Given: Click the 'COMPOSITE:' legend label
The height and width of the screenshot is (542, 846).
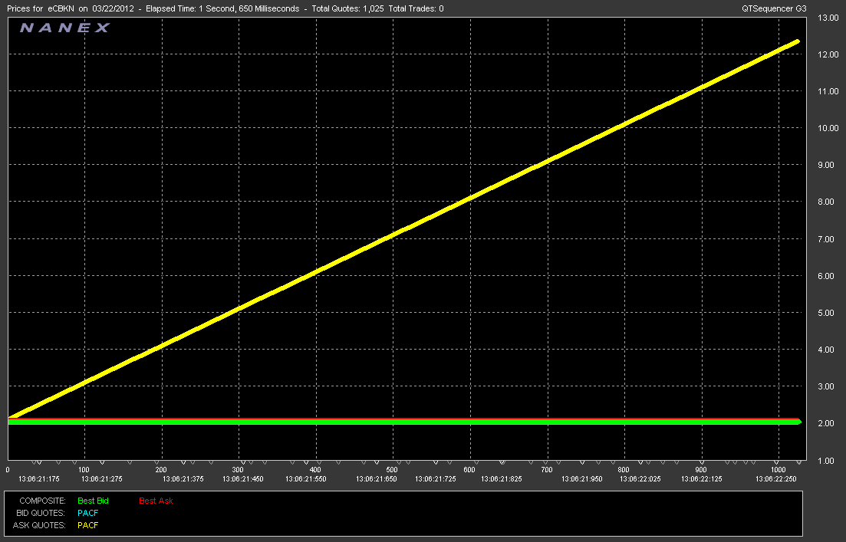Looking at the screenshot, I should pyautogui.click(x=43, y=501).
